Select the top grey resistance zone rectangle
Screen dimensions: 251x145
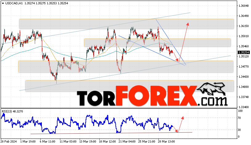tap(126, 24)
